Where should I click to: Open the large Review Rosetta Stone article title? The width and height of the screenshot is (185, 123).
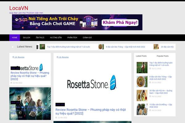pos(91,111)
